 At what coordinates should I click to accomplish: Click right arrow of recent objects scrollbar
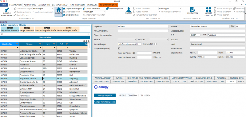pos(89,34)
